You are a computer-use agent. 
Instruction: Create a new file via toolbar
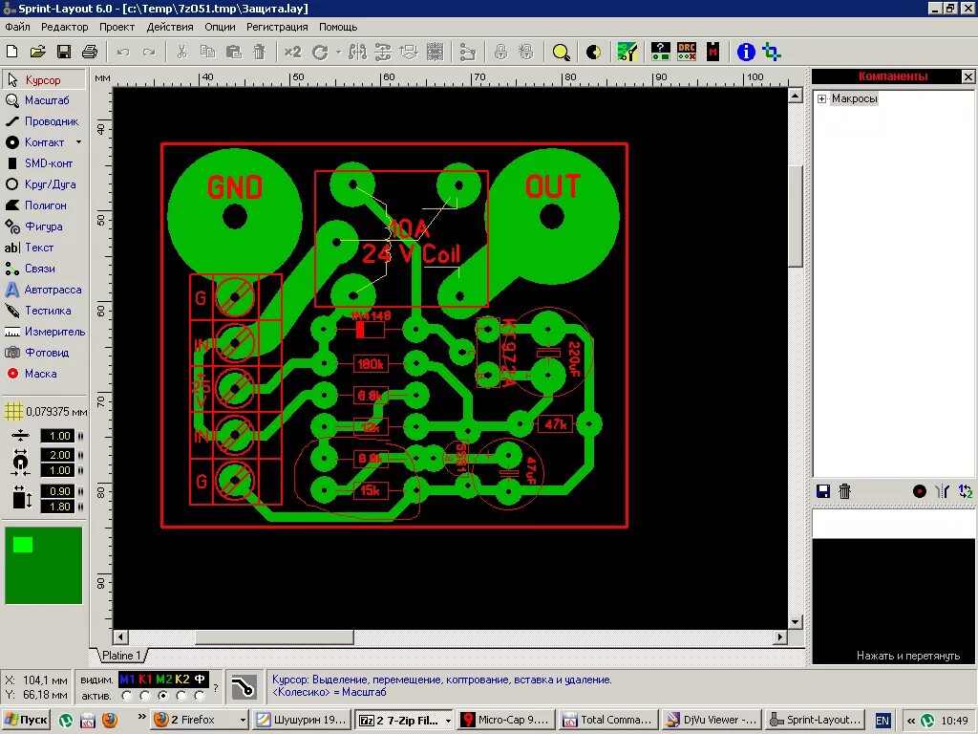pyautogui.click(x=11, y=52)
